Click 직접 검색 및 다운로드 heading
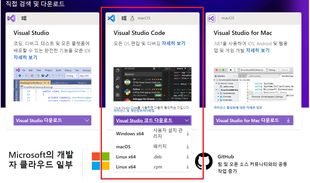Viewport: 310px width, 183px height. point(35,4)
